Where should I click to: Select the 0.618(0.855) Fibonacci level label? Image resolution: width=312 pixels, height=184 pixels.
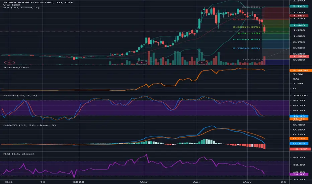(246, 39)
